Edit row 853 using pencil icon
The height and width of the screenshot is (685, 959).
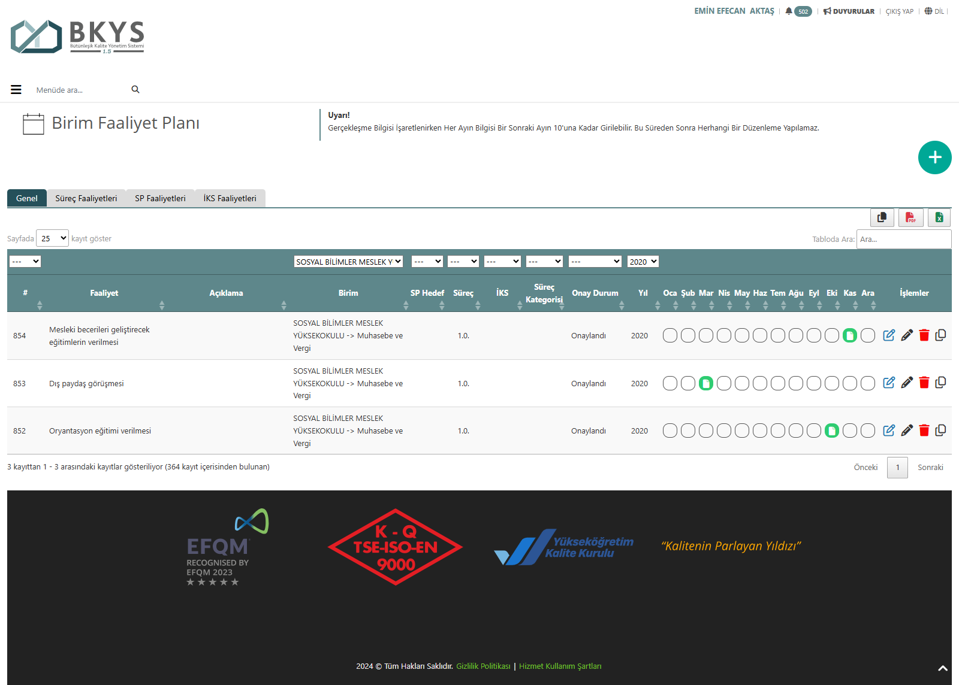coord(907,383)
